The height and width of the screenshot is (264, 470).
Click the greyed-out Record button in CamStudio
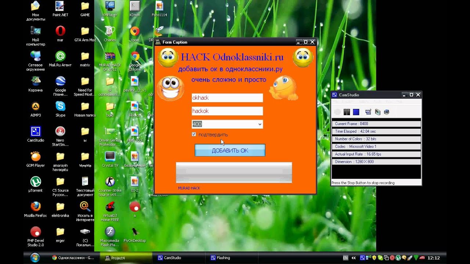pos(337,112)
